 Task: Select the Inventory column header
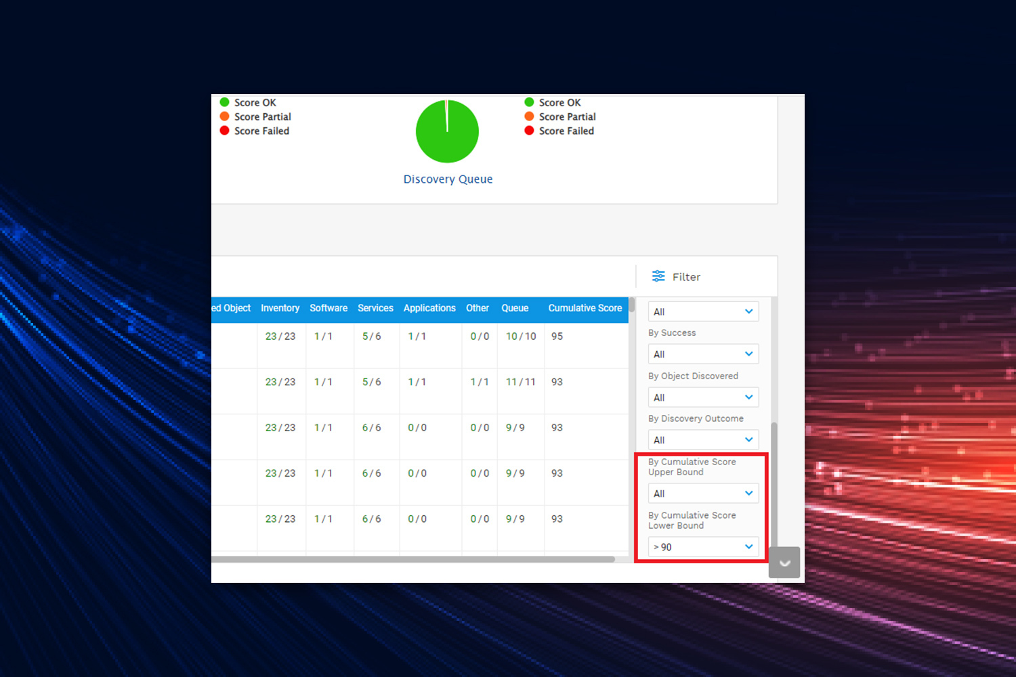[280, 308]
